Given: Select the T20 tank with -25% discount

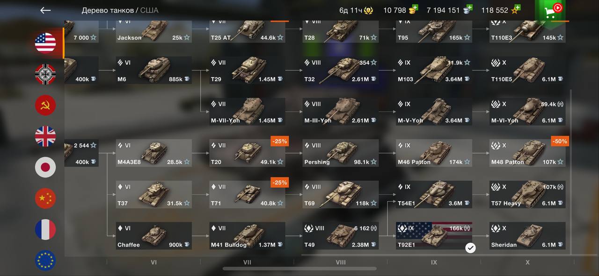Looking at the screenshot, I should 247,153.
